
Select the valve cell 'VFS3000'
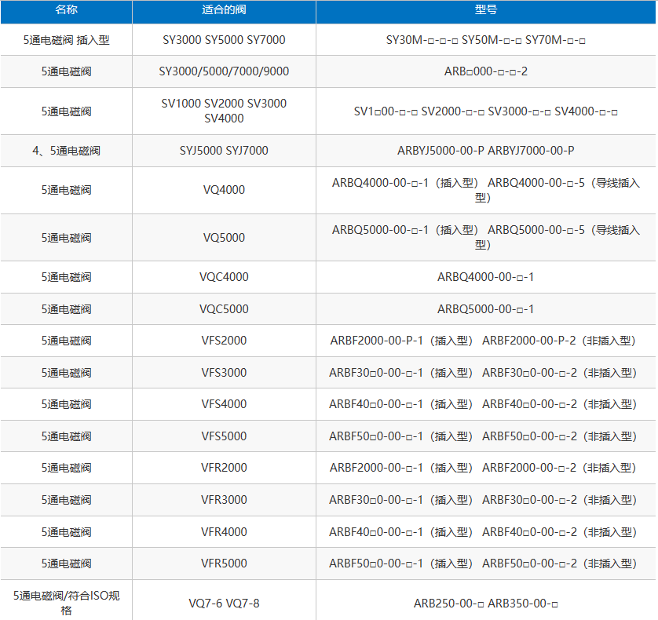coord(224,373)
